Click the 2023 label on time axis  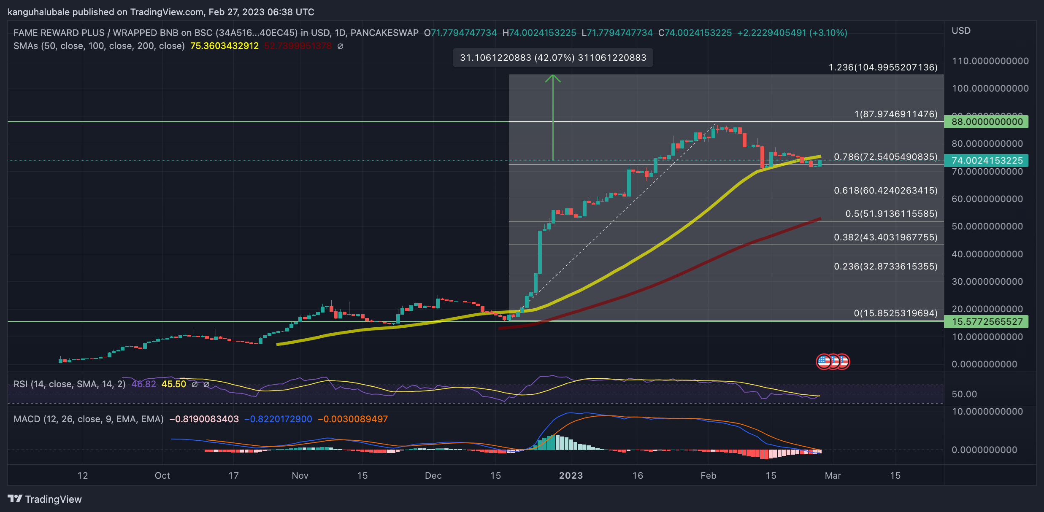[571, 476]
